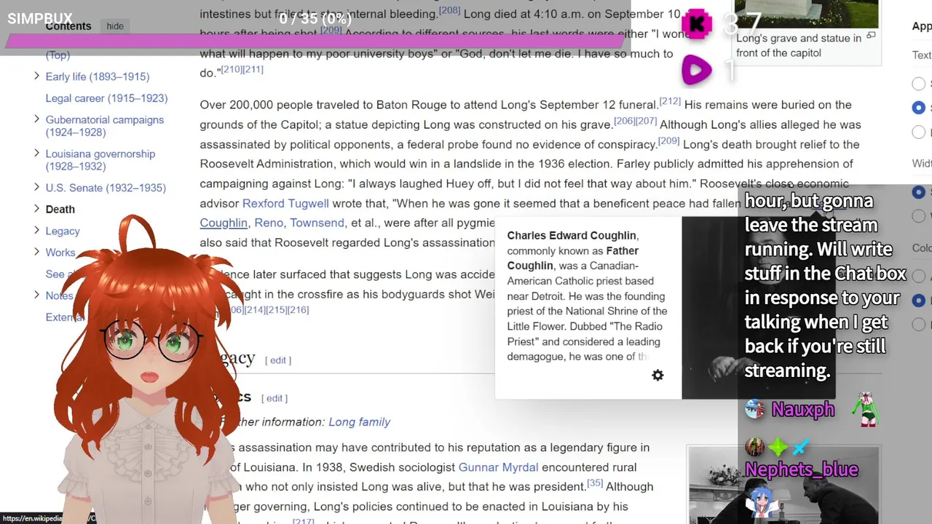Screen dimensions: 932x524
Task: Select the third Text size radio option
Action: coord(919,132)
